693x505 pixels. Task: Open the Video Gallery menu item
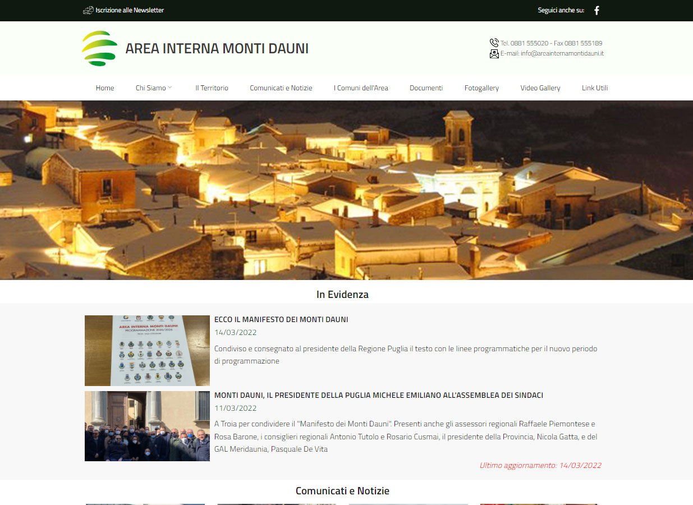pos(540,88)
